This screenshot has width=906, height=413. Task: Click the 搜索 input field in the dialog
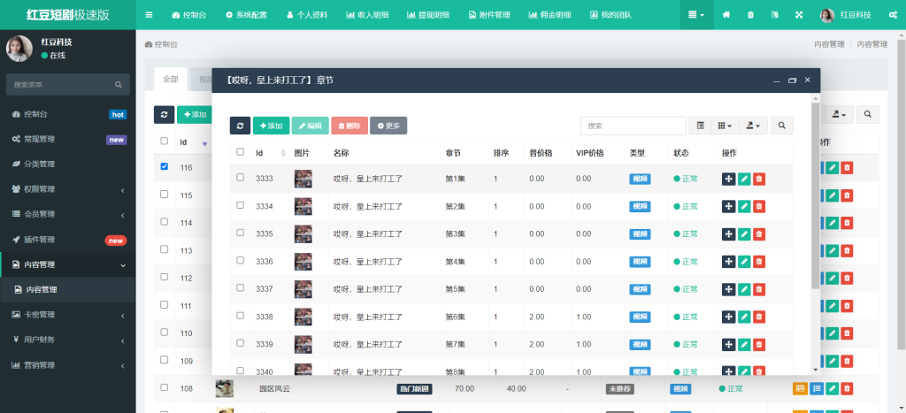point(633,126)
